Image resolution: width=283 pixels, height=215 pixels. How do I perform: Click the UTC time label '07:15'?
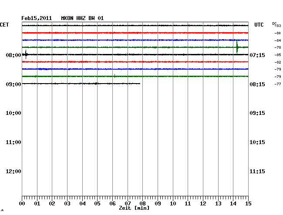(x=257, y=55)
